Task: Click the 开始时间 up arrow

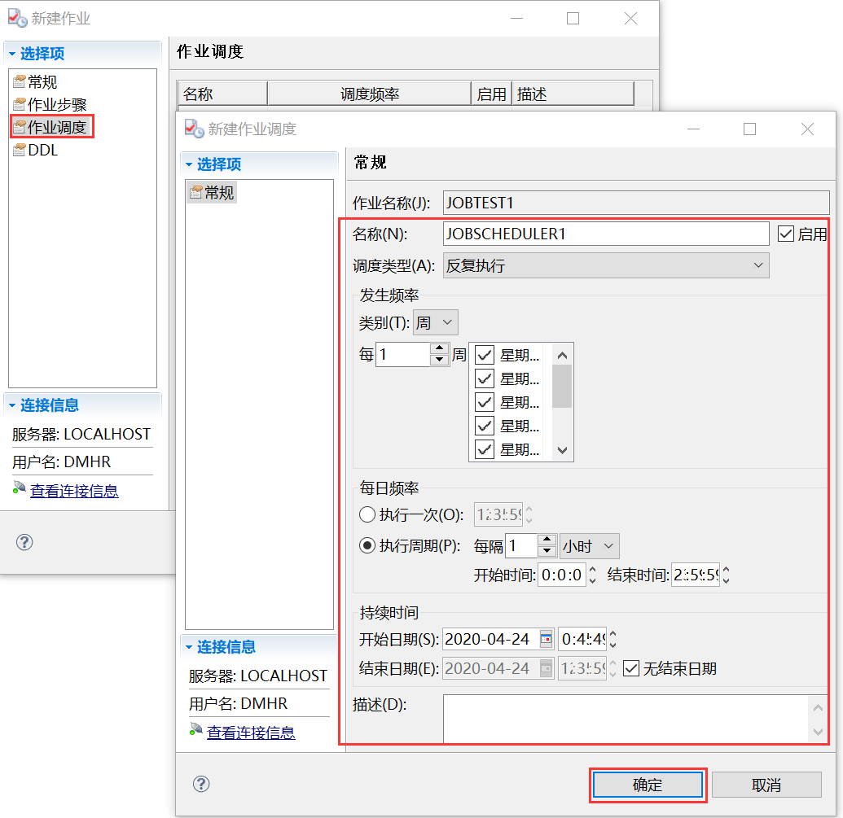Action: (x=592, y=571)
